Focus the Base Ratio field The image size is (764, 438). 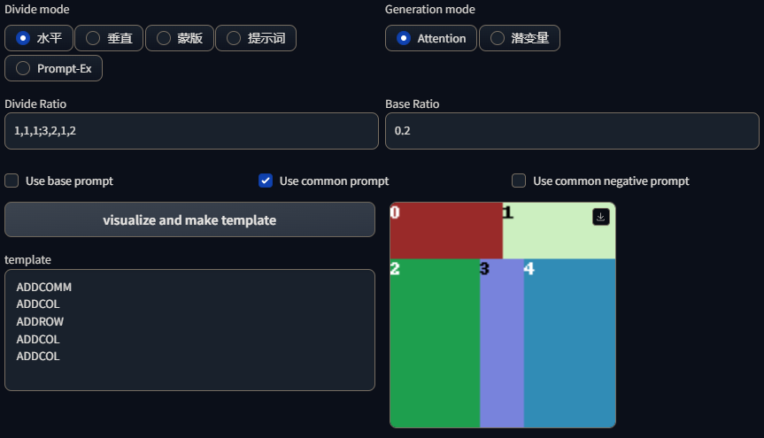572,131
